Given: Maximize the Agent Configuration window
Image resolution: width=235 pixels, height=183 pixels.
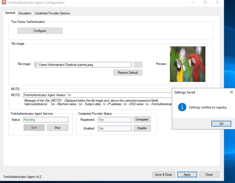Looking at the screenshot, I should click(x=205, y=2).
